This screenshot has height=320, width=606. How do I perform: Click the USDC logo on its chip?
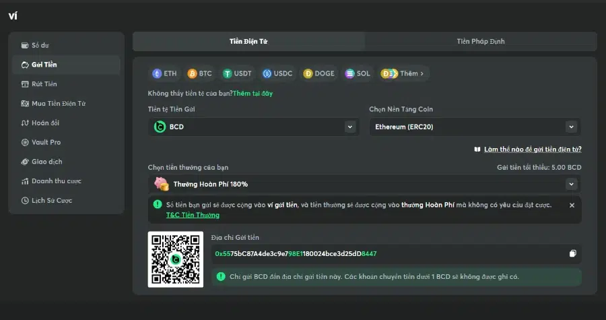tap(267, 73)
